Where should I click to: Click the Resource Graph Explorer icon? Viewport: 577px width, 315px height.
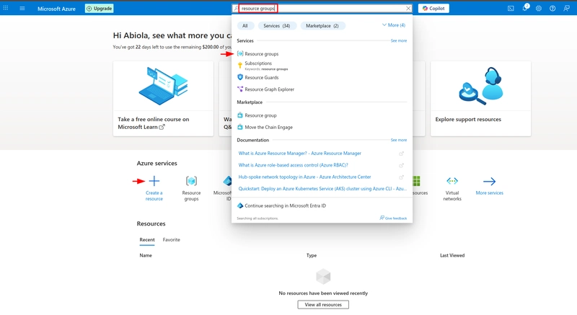240,89
